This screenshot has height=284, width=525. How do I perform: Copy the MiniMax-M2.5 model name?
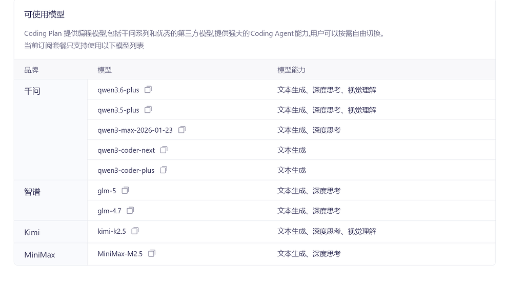tap(152, 254)
